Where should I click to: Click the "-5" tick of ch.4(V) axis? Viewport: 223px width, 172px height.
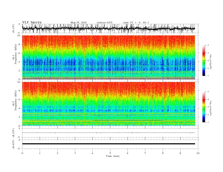coord(19,149)
